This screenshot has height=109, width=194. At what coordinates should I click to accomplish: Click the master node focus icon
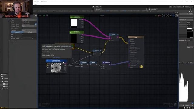click(x=167, y=15)
